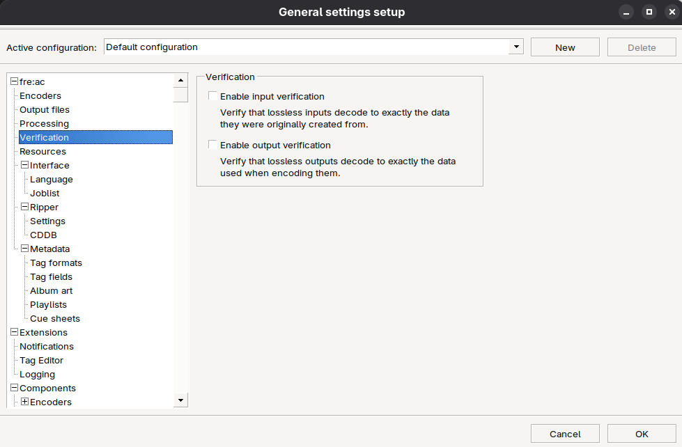682x447 pixels.
Task: Cancel the settings dialog
Action: pos(565,434)
